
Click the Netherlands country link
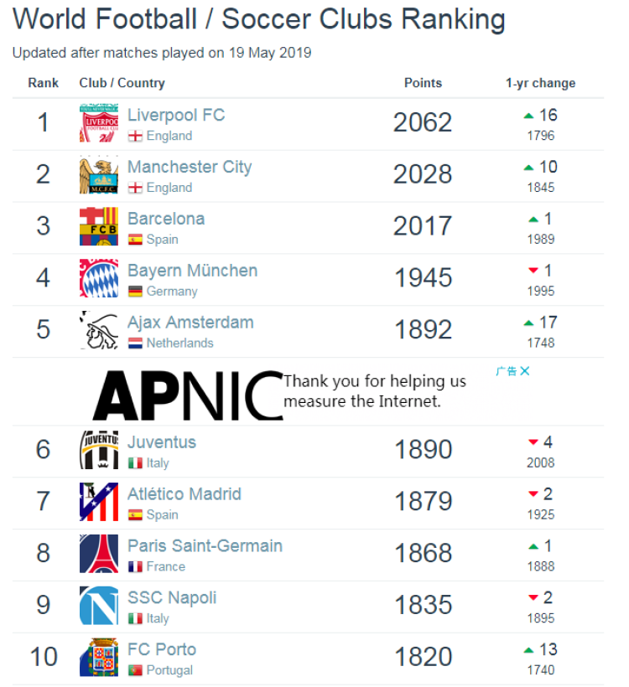(x=179, y=343)
